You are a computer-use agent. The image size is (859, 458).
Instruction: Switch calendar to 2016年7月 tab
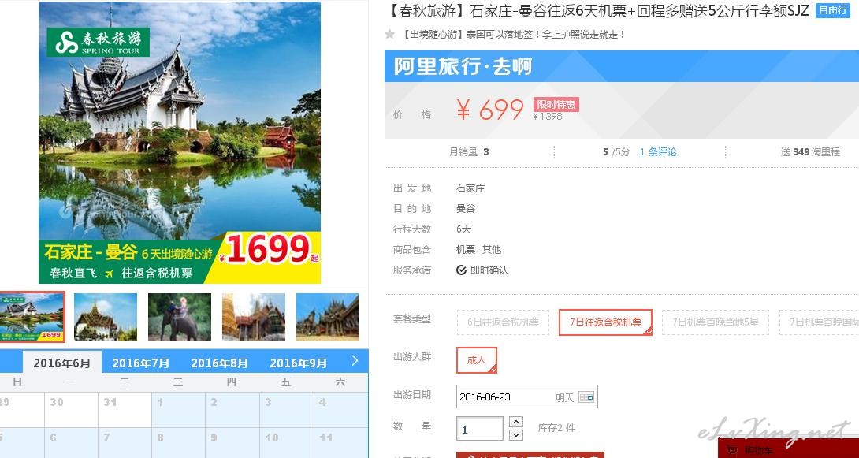point(141,363)
